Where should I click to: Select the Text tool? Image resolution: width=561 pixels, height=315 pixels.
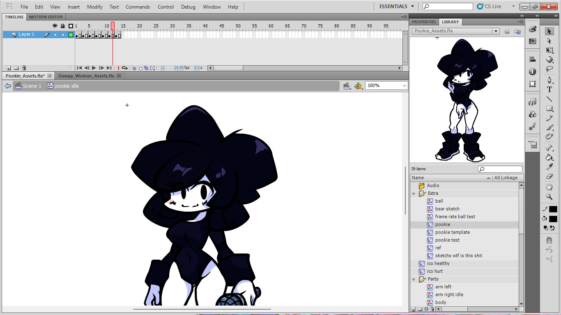[550, 89]
